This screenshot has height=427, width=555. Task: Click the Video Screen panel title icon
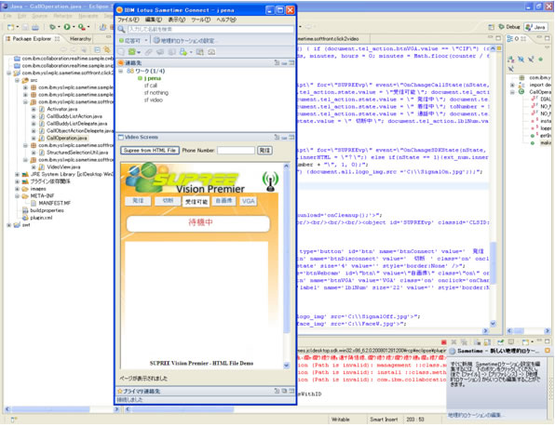[121, 137]
